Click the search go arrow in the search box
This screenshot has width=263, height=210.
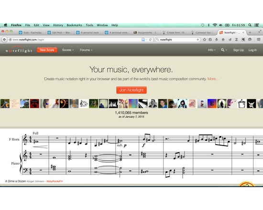pos(197,40)
